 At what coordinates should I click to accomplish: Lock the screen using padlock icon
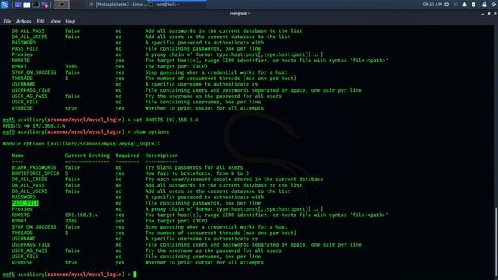(485, 5)
